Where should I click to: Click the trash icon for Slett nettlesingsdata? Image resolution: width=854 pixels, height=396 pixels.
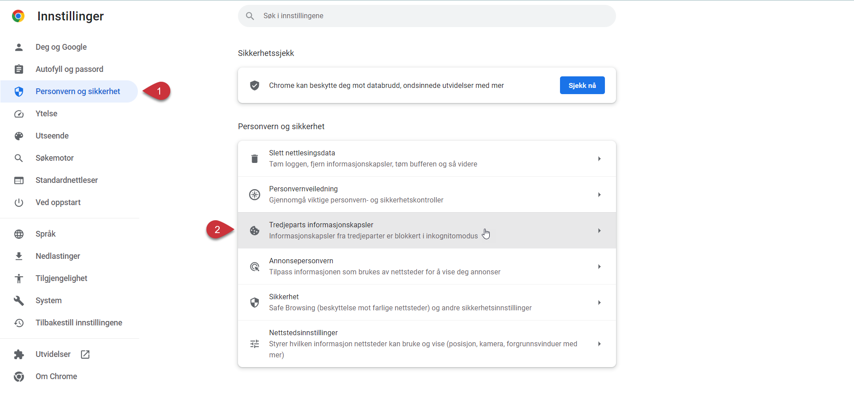pyautogui.click(x=254, y=158)
